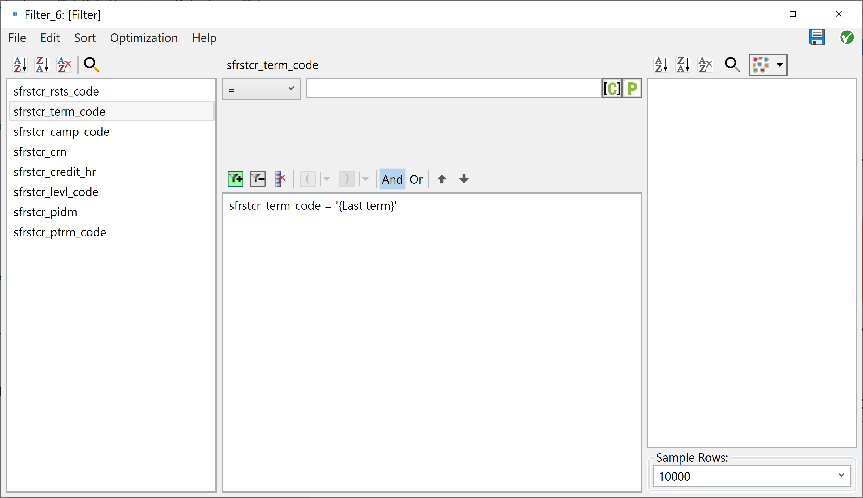Image resolution: width=863 pixels, height=498 pixels.
Task: Select the sfrstcr_term_code field in list
Action: pyautogui.click(x=111, y=111)
